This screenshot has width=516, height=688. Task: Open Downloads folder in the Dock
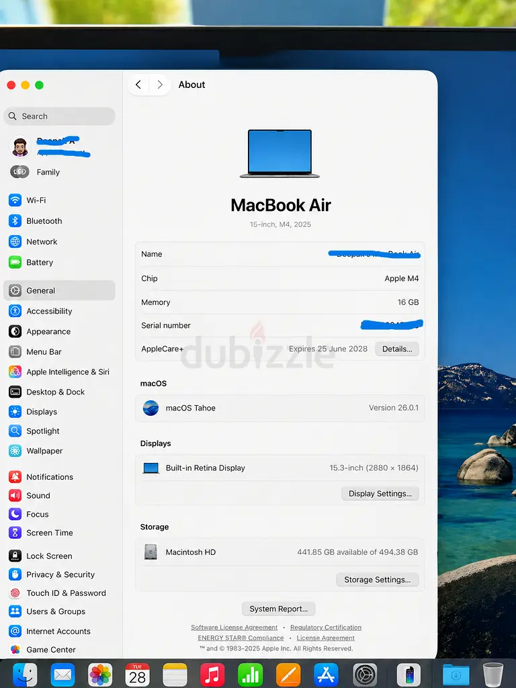[x=456, y=675]
